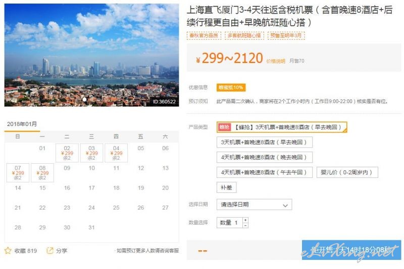Click the 多客航班随心搭 tag

pyautogui.click(x=244, y=35)
